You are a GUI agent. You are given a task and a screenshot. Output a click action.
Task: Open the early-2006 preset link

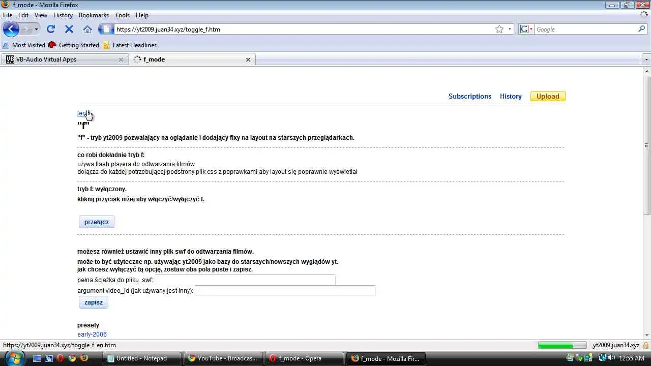92,334
